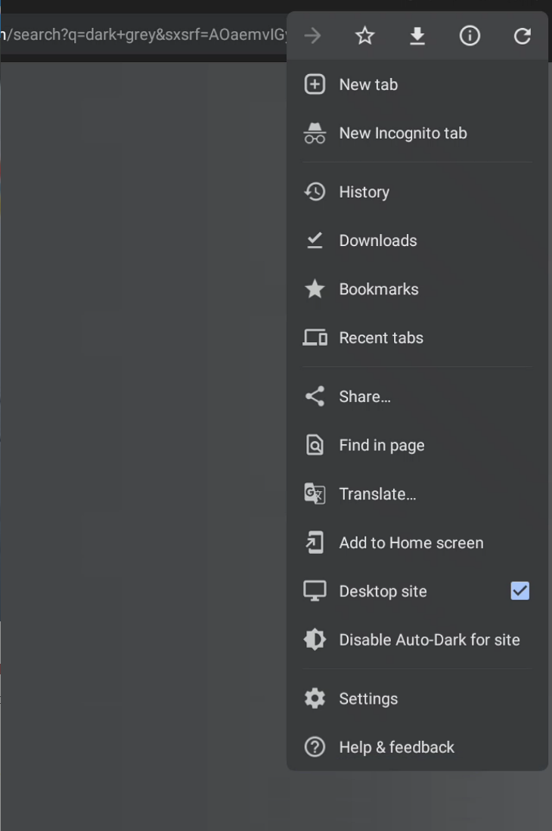This screenshot has width=552, height=831.
Task: Open a New tab
Action: coord(368,85)
